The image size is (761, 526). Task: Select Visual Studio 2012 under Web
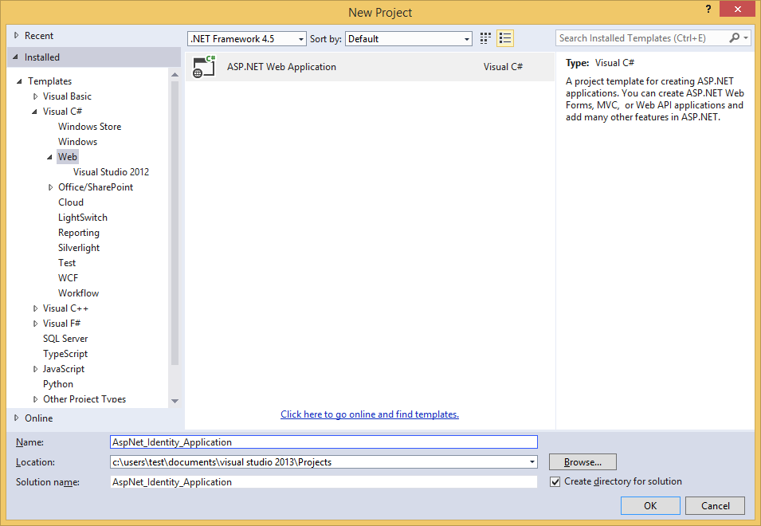click(111, 171)
